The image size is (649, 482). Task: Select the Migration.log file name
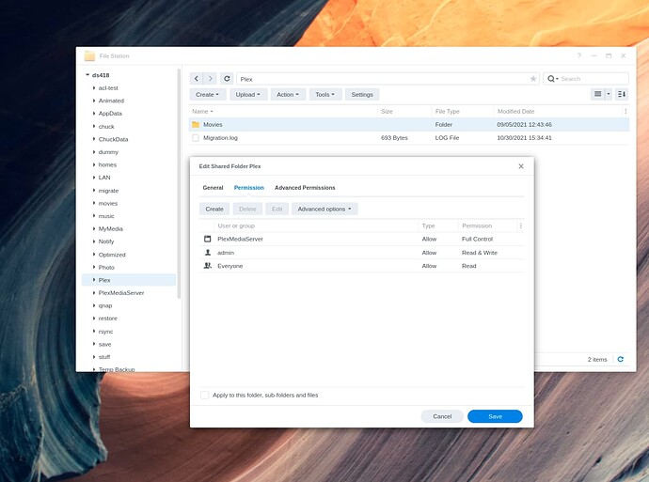[220, 138]
